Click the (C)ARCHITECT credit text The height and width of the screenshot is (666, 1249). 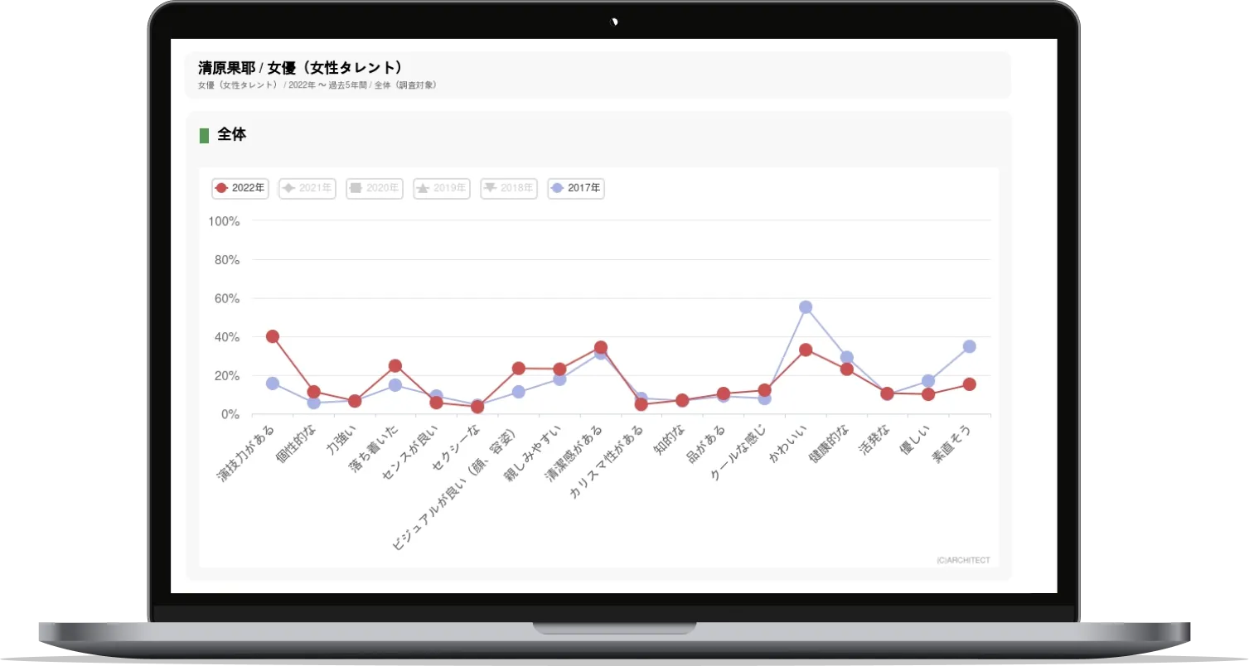pyautogui.click(x=963, y=560)
